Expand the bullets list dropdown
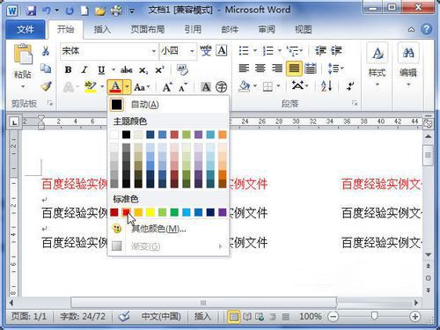This screenshot has height=330, width=440. click(255, 51)
